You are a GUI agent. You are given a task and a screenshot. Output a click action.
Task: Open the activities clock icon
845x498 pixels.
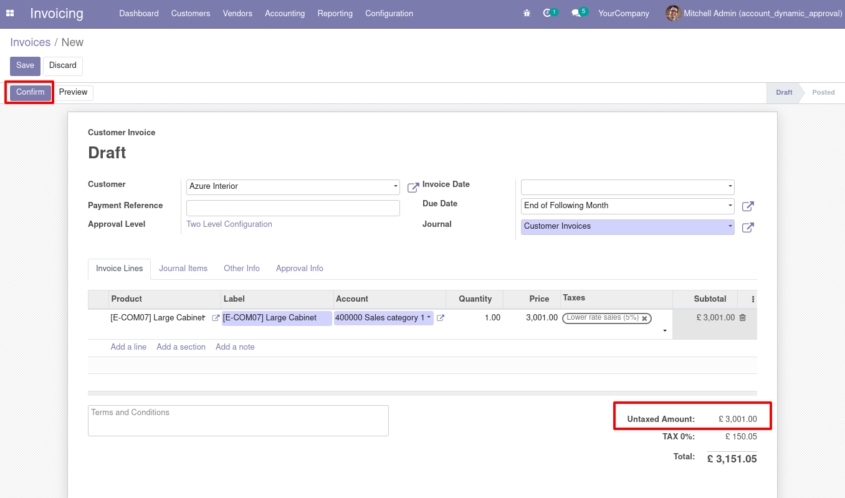click(547, 13)
